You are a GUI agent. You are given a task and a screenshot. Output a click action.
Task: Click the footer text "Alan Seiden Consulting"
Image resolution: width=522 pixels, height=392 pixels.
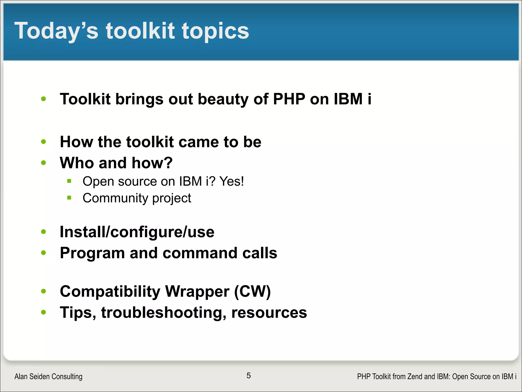(x=48, y=376)
